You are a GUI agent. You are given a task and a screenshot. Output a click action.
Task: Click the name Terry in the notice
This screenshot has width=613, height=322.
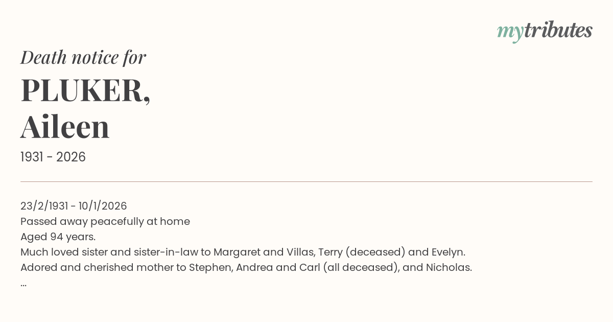pos(330,252)
